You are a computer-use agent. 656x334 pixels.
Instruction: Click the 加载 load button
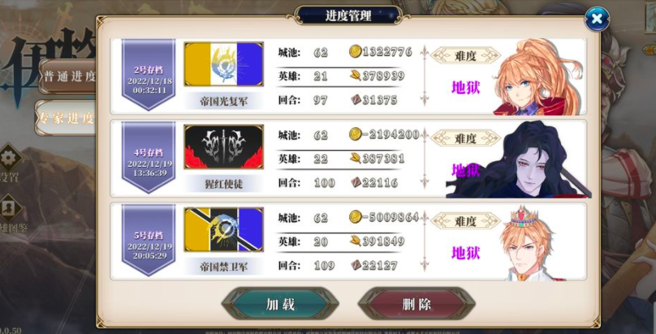click(280, 304)
